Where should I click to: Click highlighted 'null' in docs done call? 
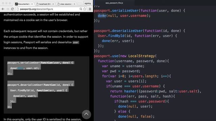point(20,68)
